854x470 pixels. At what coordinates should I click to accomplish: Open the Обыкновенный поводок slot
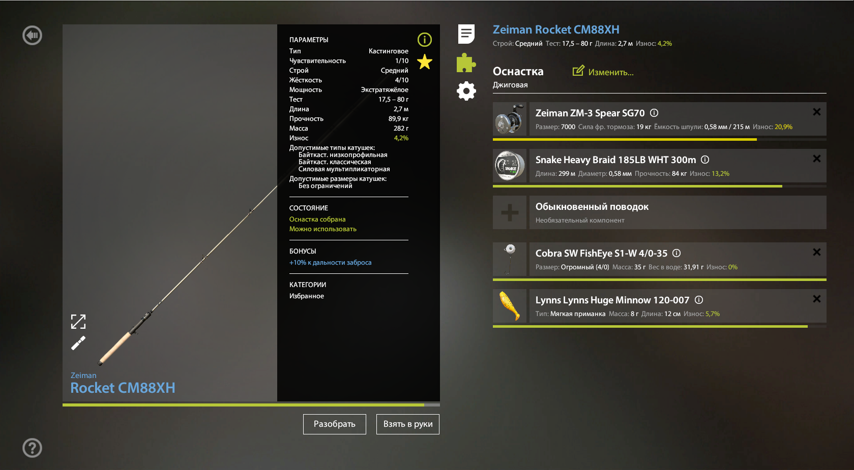pos(678,212)
